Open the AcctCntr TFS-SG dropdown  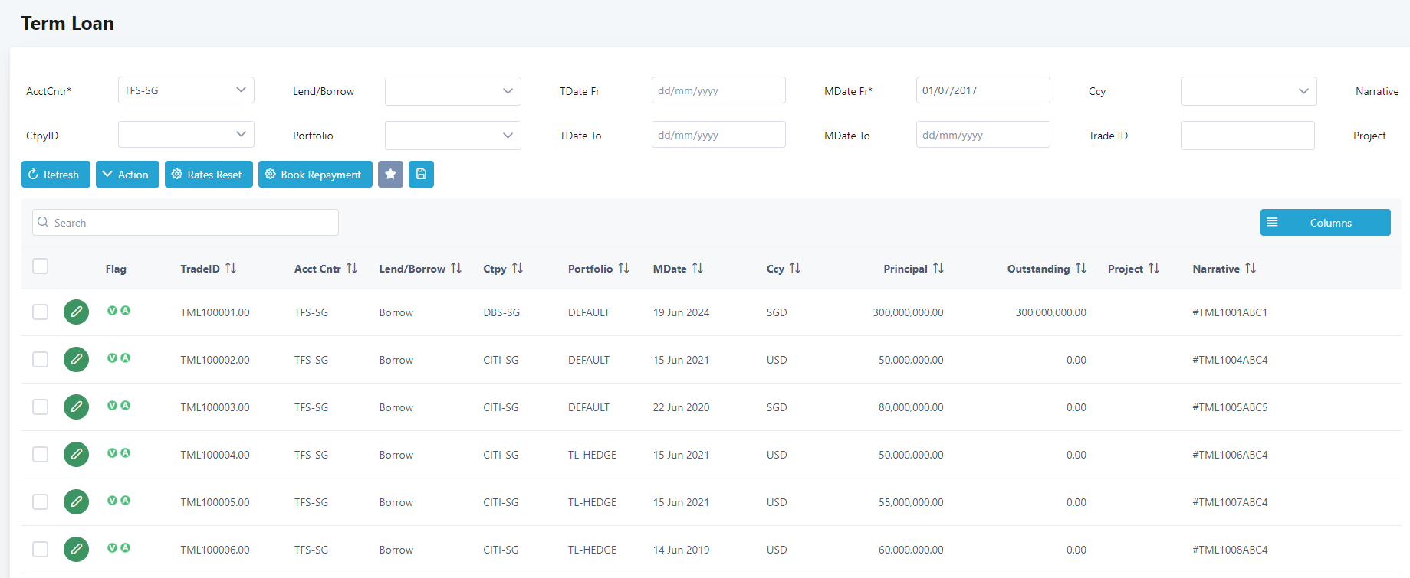[186, 90]
